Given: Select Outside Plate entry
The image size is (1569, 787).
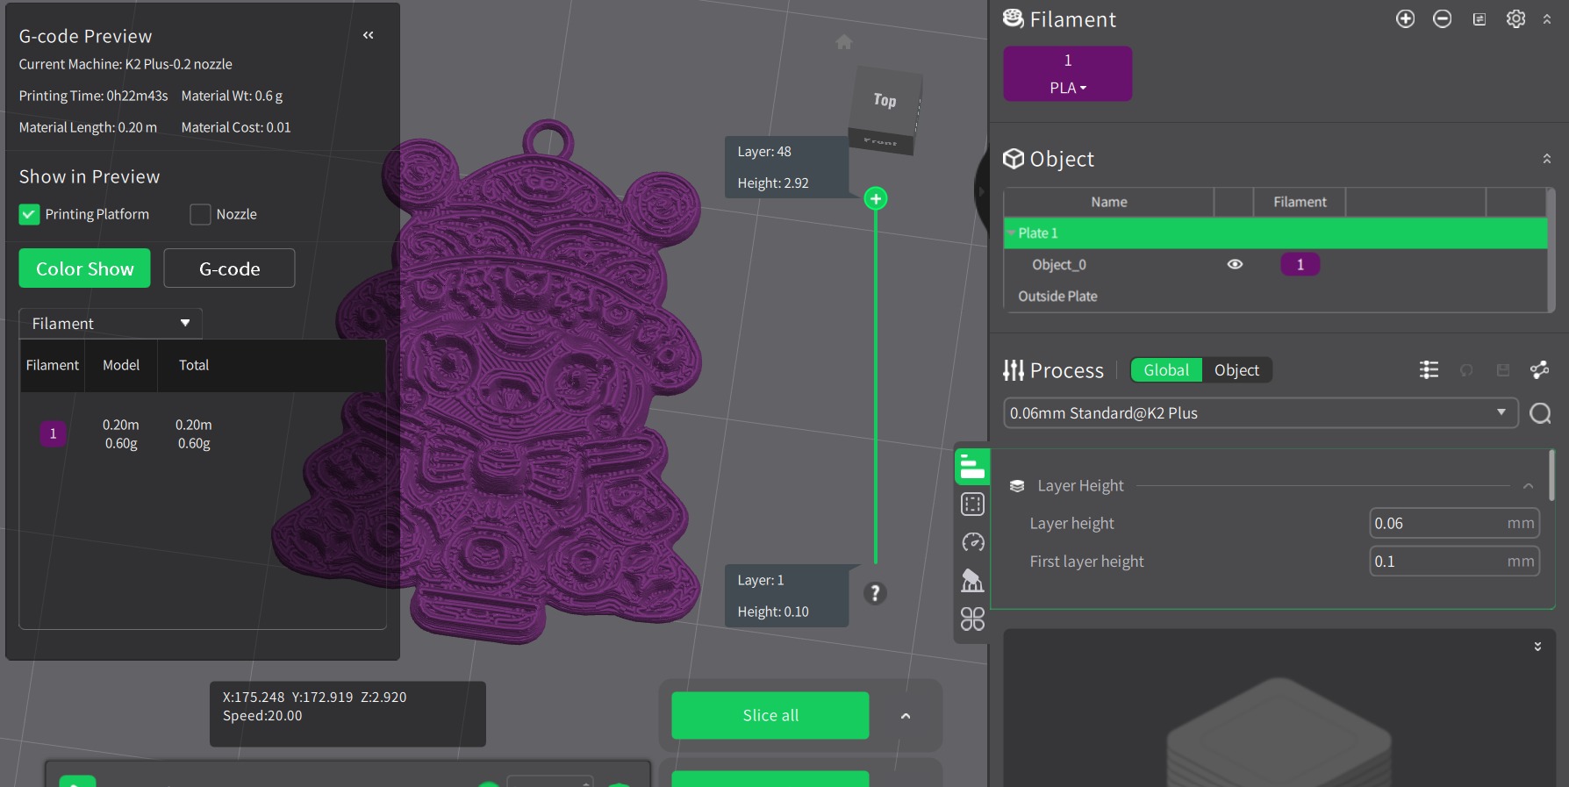Looking at the screenshot, I should [x=1057, y=297].
